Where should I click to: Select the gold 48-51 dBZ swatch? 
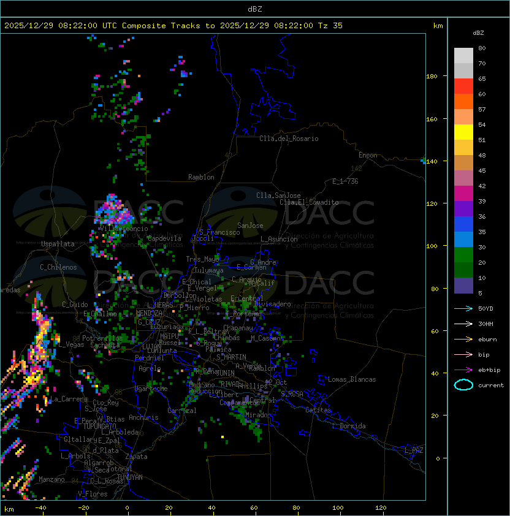point(463,148)
